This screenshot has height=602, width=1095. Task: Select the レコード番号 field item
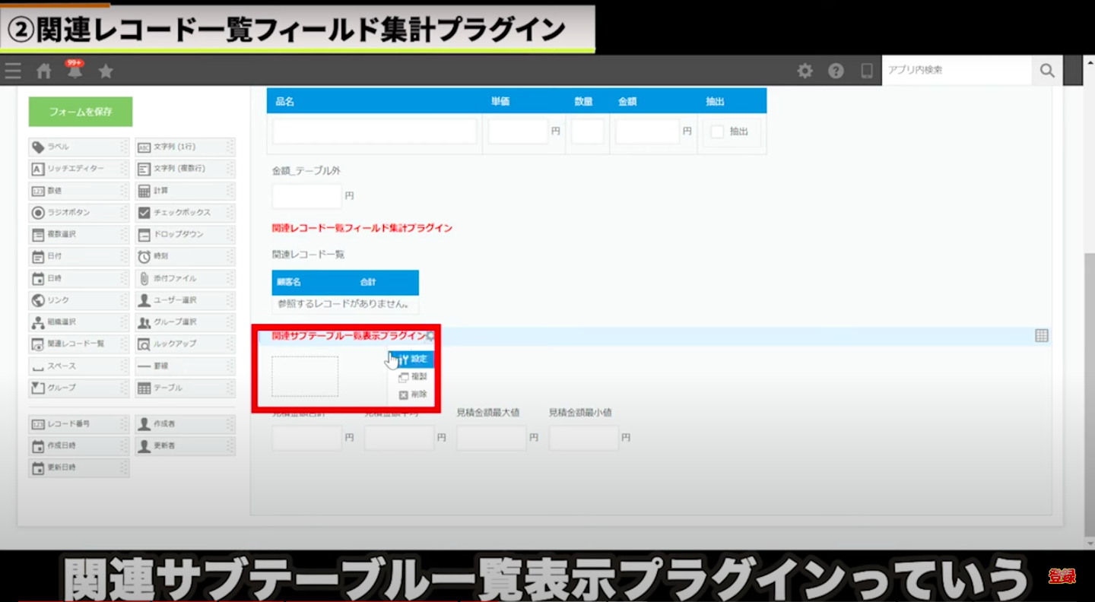pos(79,423)
